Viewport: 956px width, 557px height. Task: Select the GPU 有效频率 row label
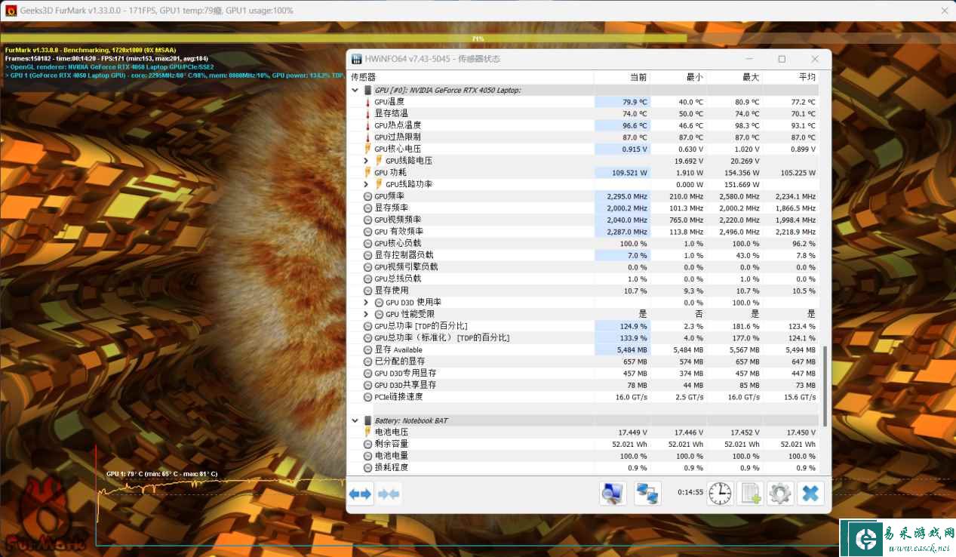tap(398, 232)
